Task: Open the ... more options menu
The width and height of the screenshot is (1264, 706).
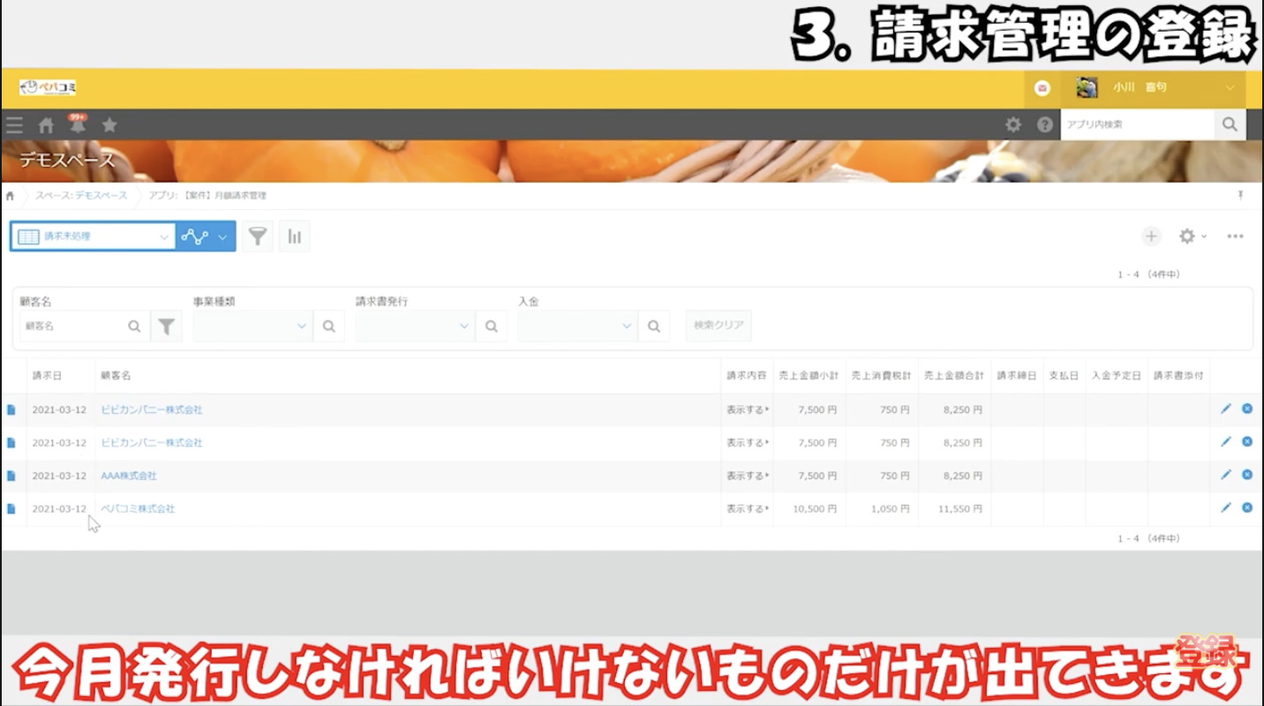Action: (1234, 236)
